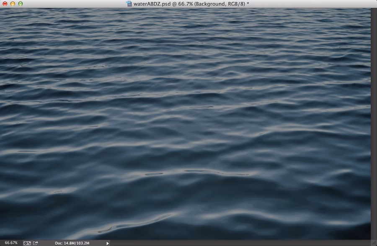377x246 pixels.
Task: Click the top-left corner of the water canvas
Action: click(2, 10)
